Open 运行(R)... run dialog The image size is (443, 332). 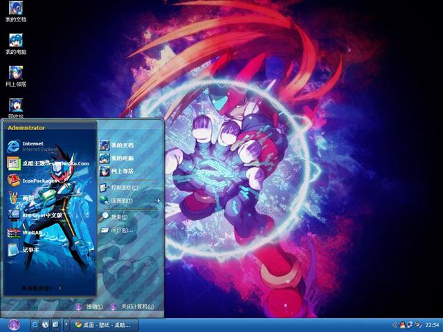[116, 230]
